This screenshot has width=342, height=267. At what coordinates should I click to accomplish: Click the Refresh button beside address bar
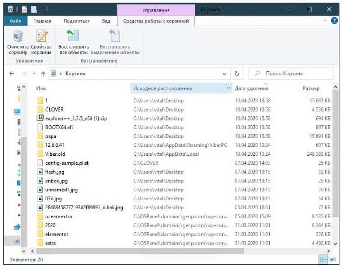pos(237,74)
